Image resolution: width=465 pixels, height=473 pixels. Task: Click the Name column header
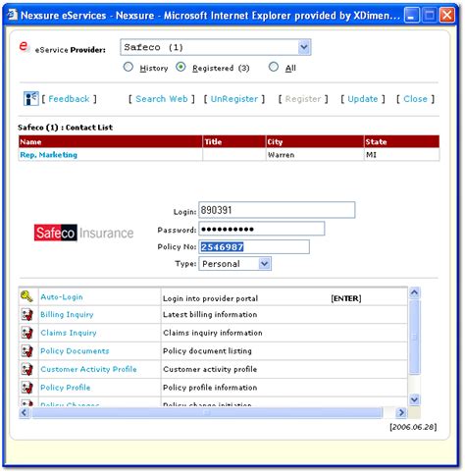(x=111, y=141)
